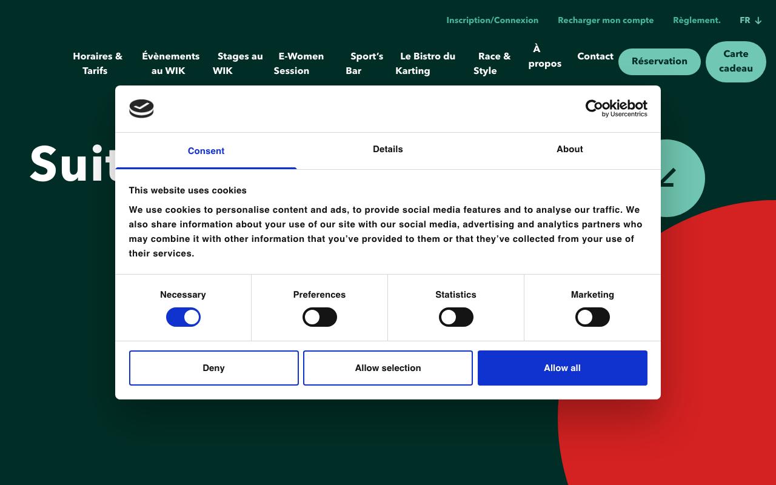This screenshot has width=776, height=485.
Task: Switch to the Details tab
Action: (388, 149)
